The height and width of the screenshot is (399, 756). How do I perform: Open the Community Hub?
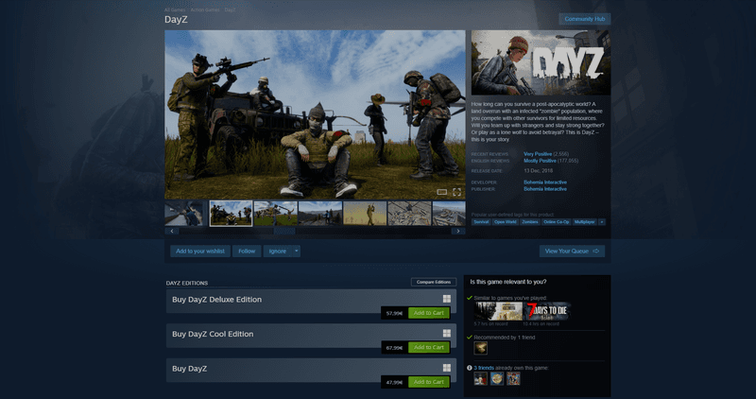coord(585,19)
